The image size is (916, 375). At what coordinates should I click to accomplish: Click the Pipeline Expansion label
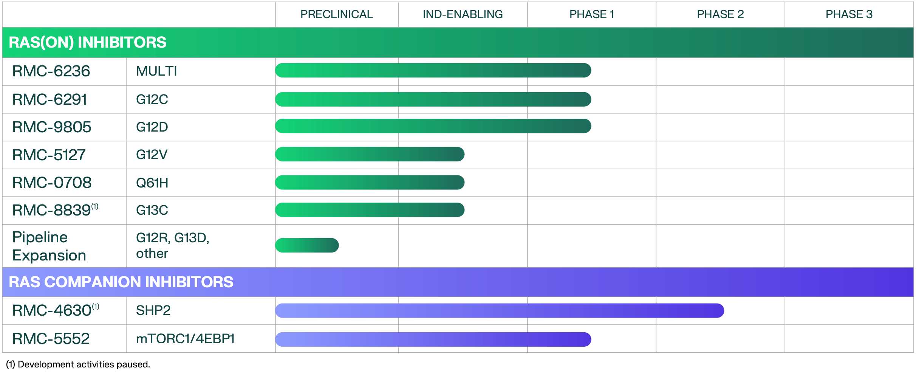click(x=49, y=246)
